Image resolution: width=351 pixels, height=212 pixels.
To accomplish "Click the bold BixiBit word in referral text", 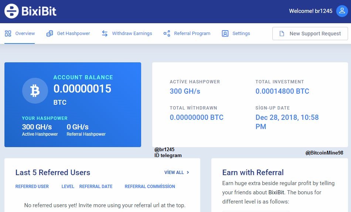I will point(276,192).
